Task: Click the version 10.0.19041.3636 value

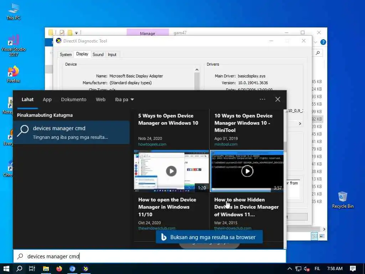Action: (x=253, y=83)
